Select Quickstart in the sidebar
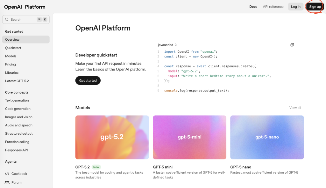The width and height of the screenshot is (326, 188). pos(13,48)
